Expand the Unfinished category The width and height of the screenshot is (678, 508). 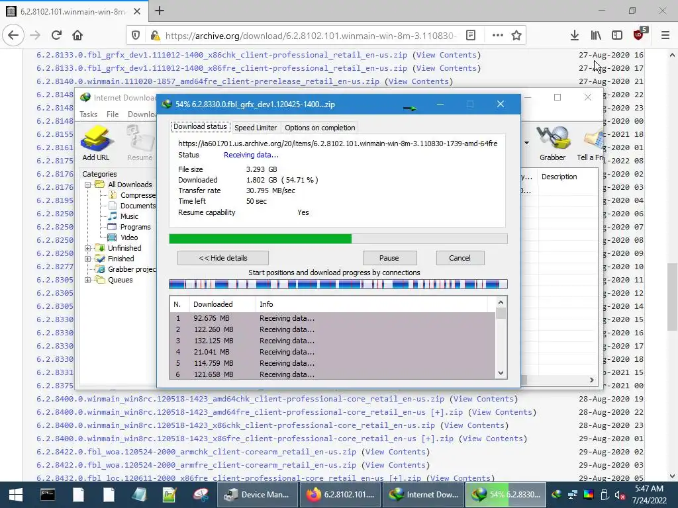point(88,249)
